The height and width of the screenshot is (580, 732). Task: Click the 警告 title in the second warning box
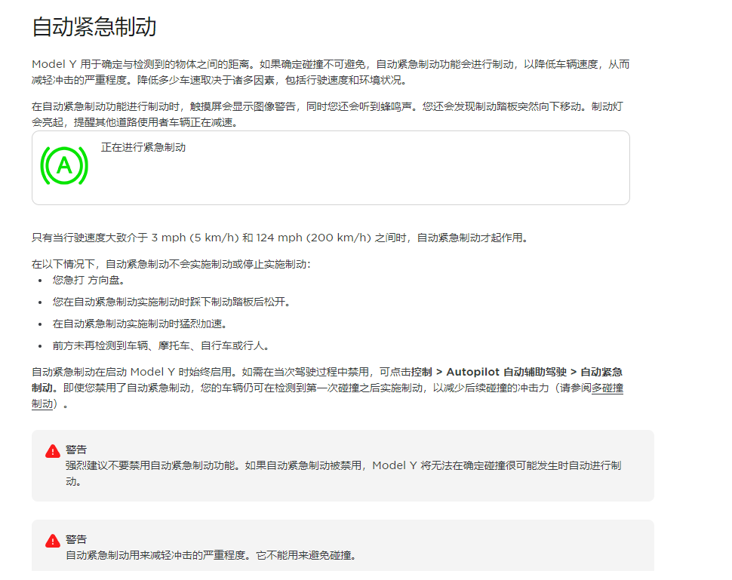pos(76,539)
